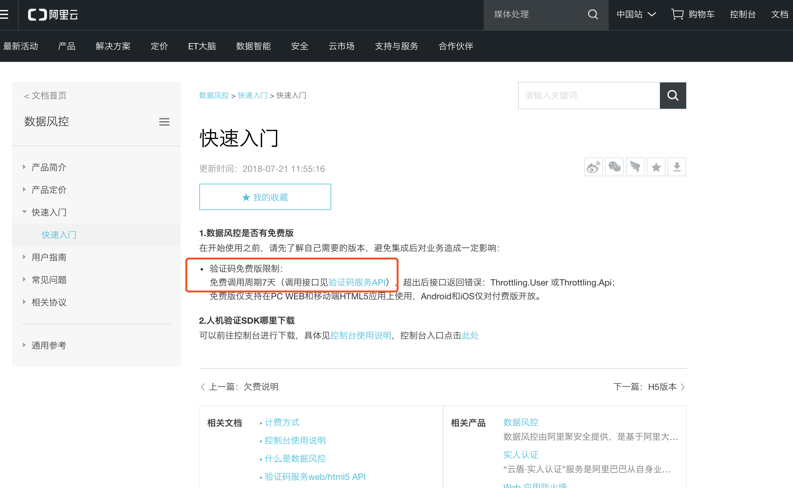Image resolution: width=793 pixels, height=488 pixels.
Task: Click the star favorite icon
Action: 656,167
